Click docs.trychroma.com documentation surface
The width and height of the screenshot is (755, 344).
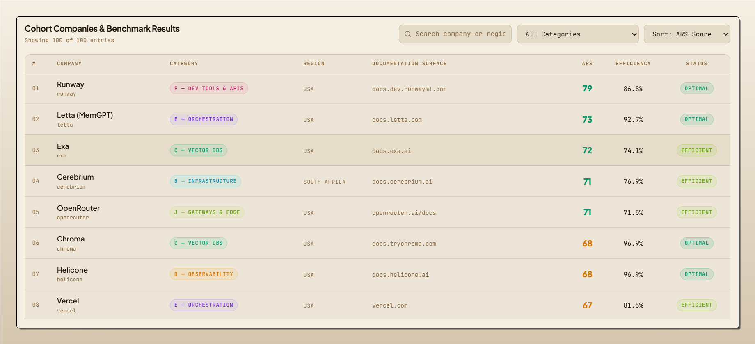coord(404,244)
